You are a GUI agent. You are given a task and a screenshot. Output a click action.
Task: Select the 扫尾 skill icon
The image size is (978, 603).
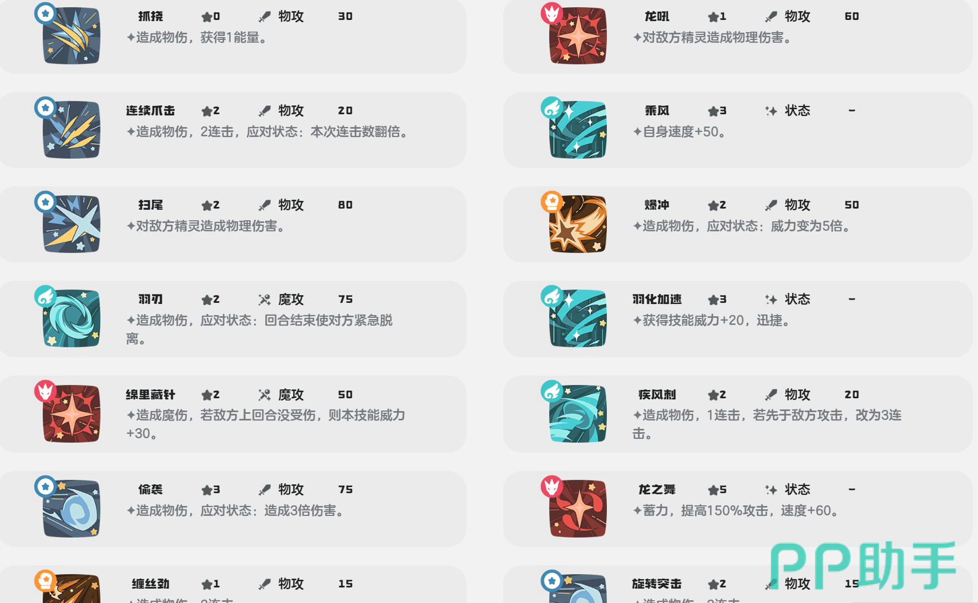pyautogui.click(x=72, y=224)
